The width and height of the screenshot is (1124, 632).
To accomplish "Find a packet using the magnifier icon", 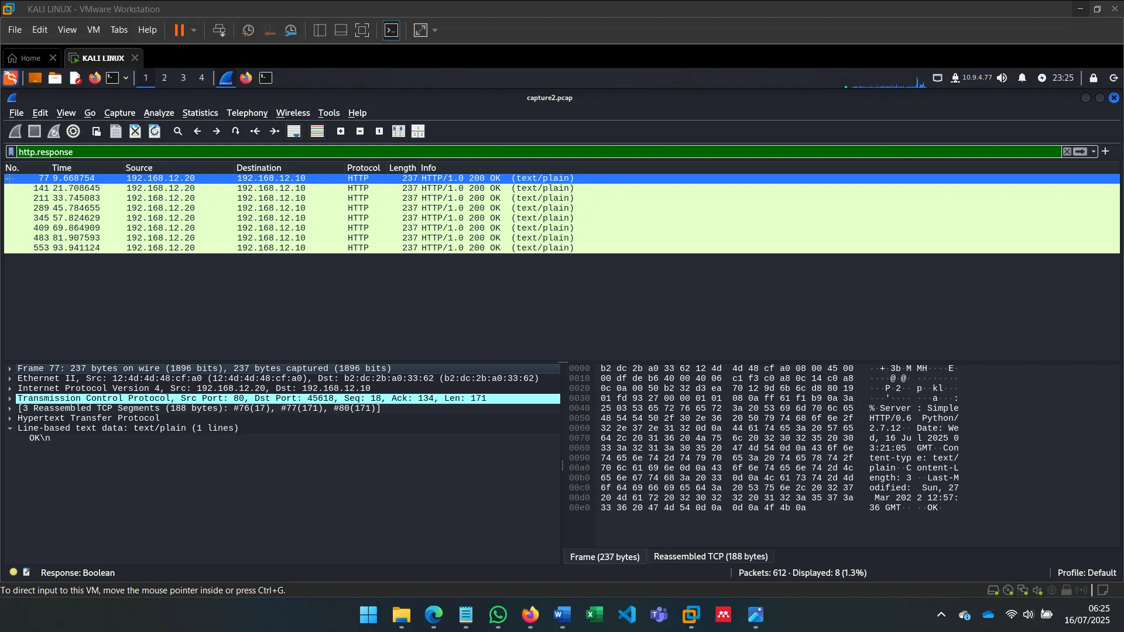I will point(178,131).
